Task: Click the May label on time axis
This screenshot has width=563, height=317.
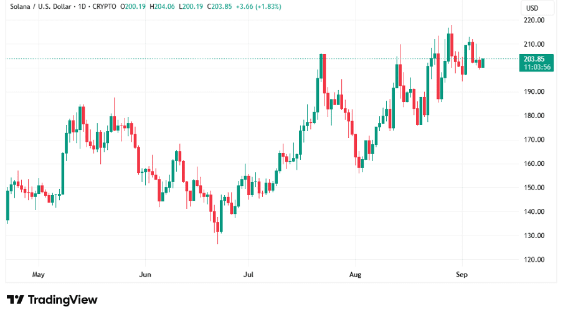Action: point(39,273)
